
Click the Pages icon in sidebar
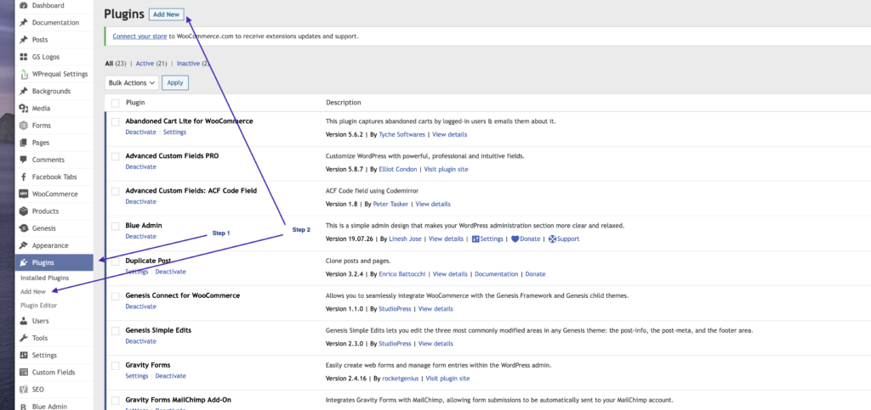tap(23, 143)
